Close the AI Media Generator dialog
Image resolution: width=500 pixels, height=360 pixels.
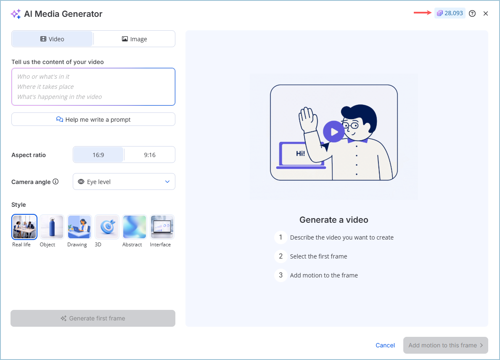[x=486, y=13]
